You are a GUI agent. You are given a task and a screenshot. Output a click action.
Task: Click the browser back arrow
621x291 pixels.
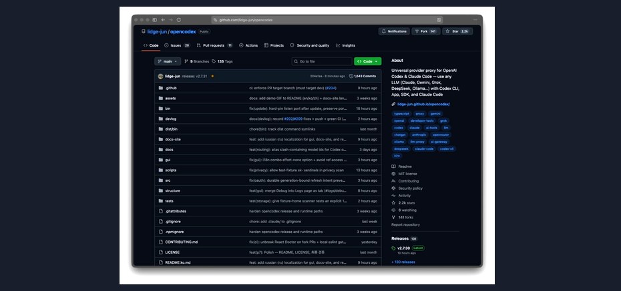tap(163, 20)
